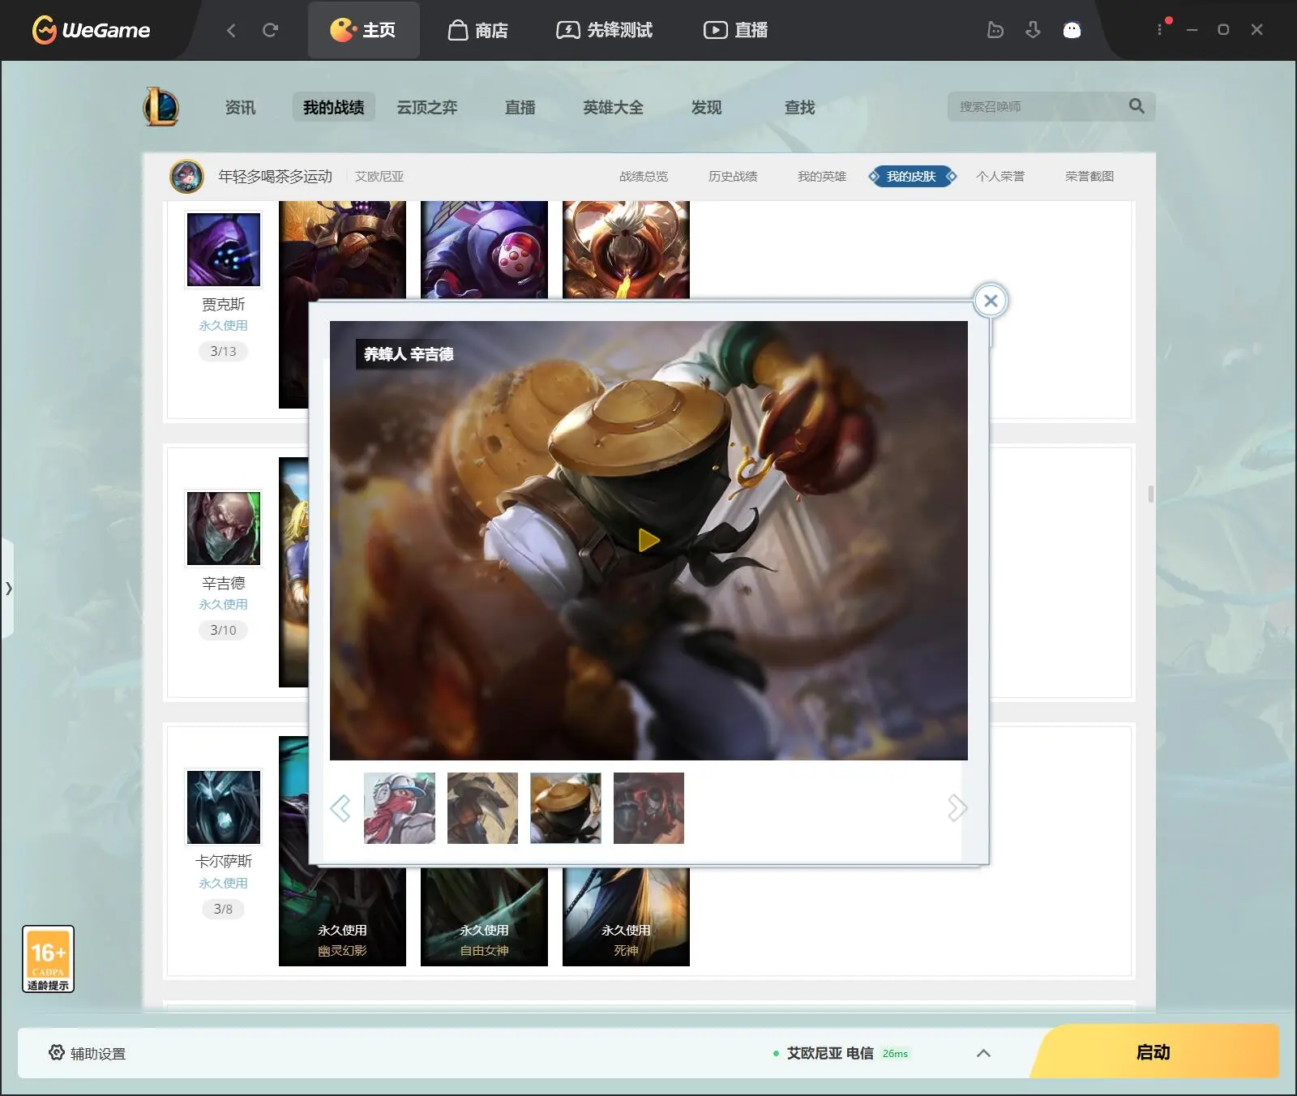Open the 个人荣誉 tab

pos(1000,176)
